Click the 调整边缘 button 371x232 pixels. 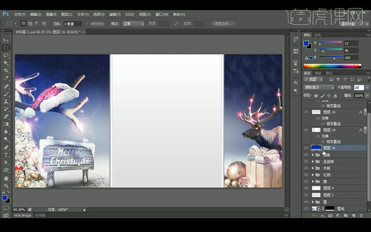coord(223,24)
